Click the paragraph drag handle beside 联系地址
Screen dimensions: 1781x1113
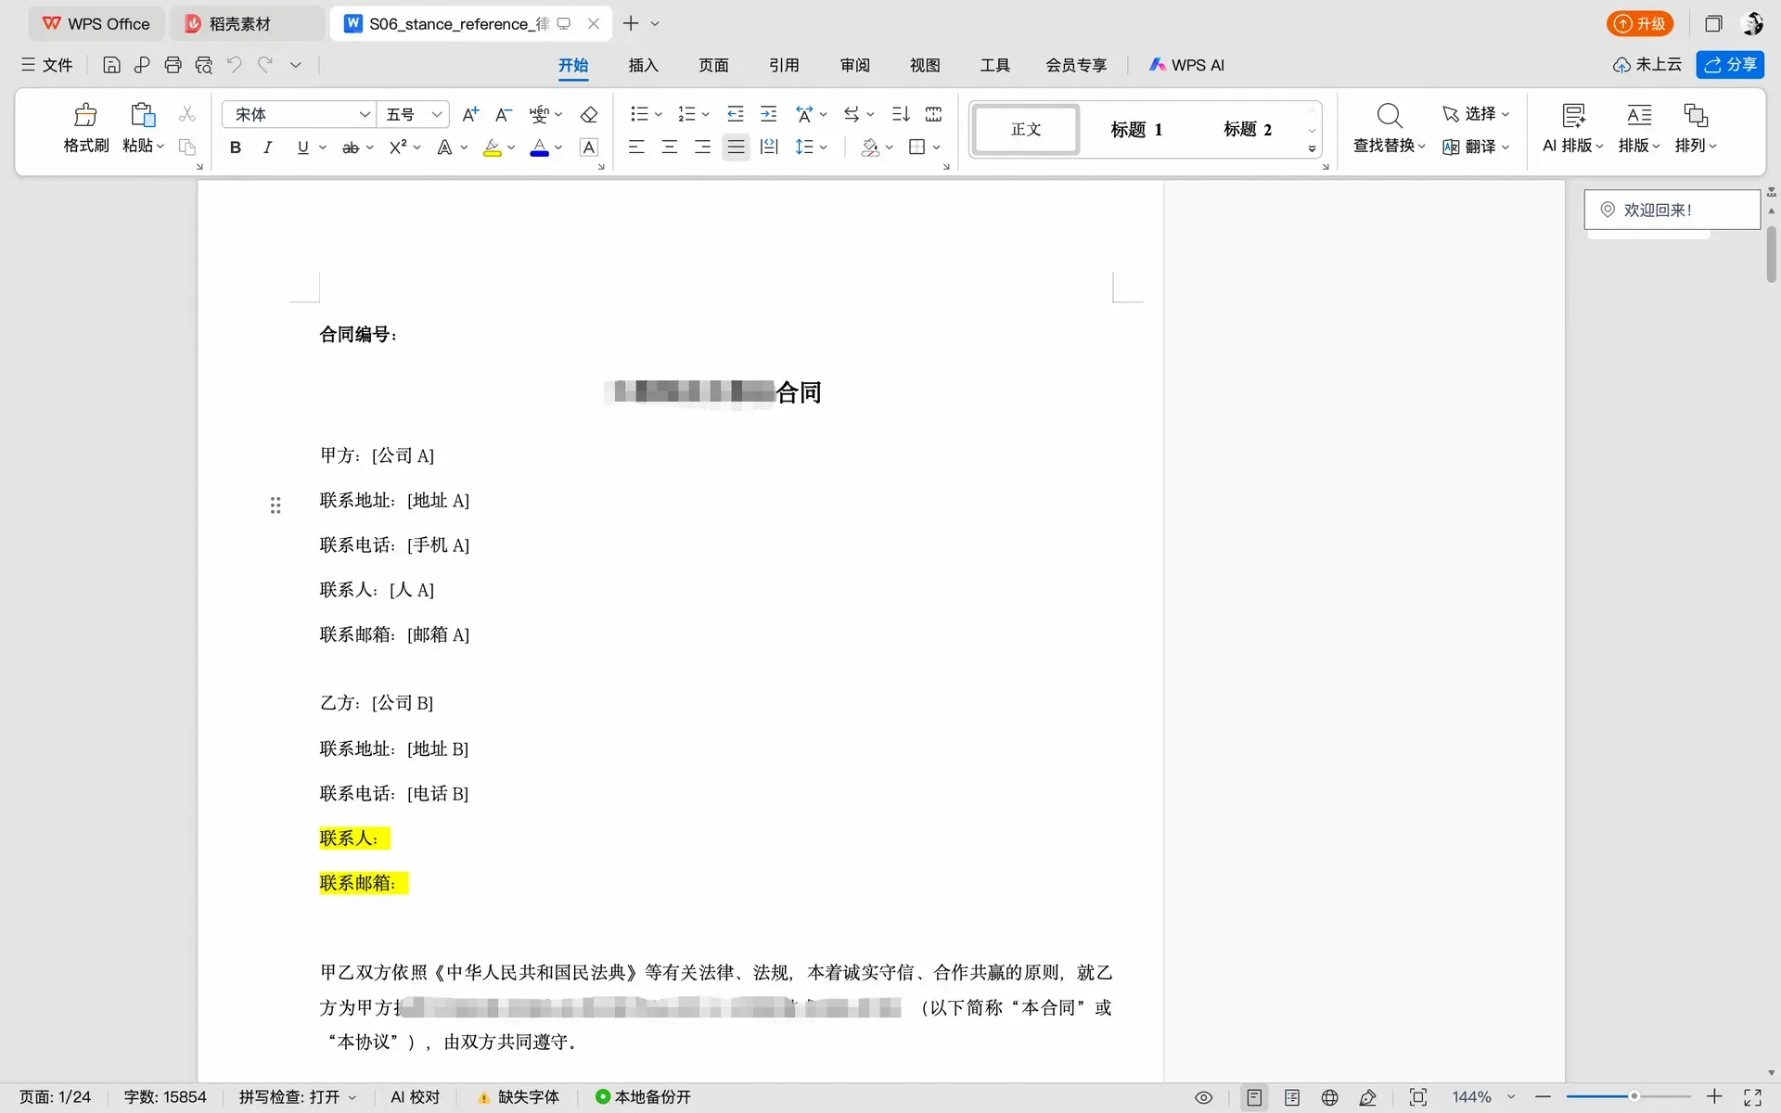point(275,505)
